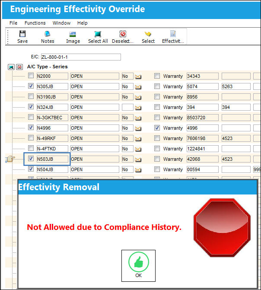The width and height of the screenshot is (261, 290).
Task: Check the N-3GK7BEC aircraft checkbox
Action: click(31, 117)
